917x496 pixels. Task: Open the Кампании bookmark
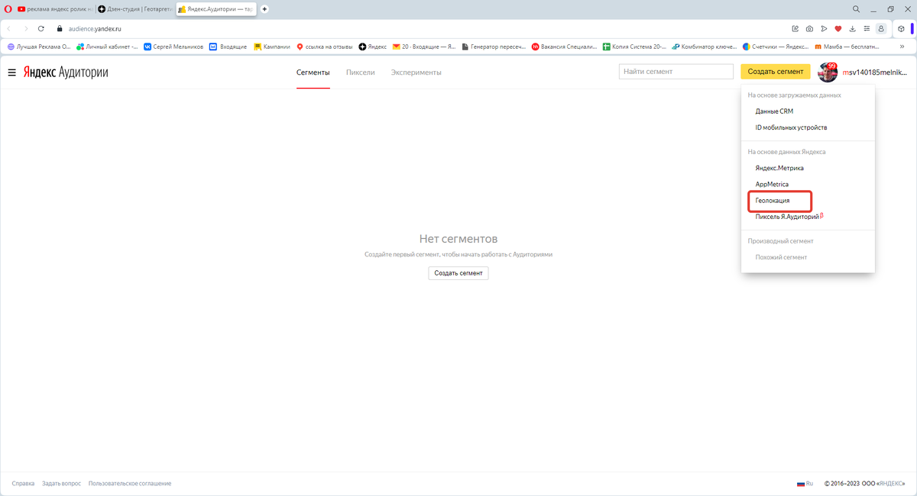pyautogui.click(x=272, y=47)
